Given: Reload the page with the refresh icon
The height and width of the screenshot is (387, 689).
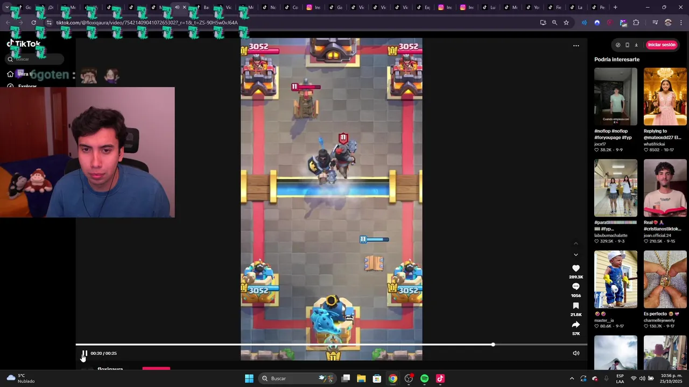Looking at the screenshot, I should 34,23.
